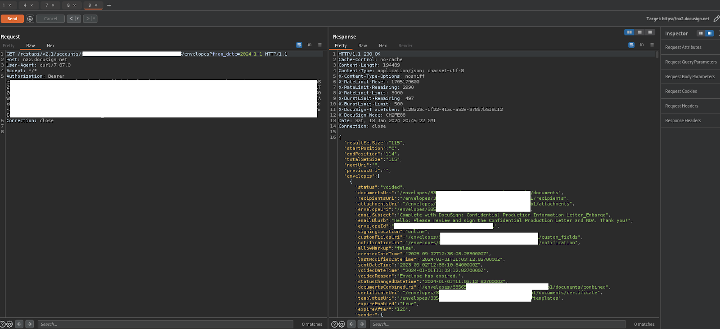Expand Response Headers in Inspector

click(690, 120)
